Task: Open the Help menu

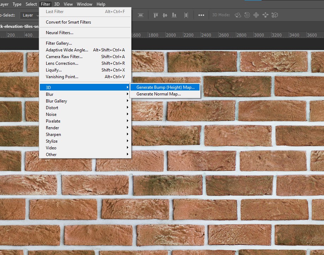Action: click(101, 4)
